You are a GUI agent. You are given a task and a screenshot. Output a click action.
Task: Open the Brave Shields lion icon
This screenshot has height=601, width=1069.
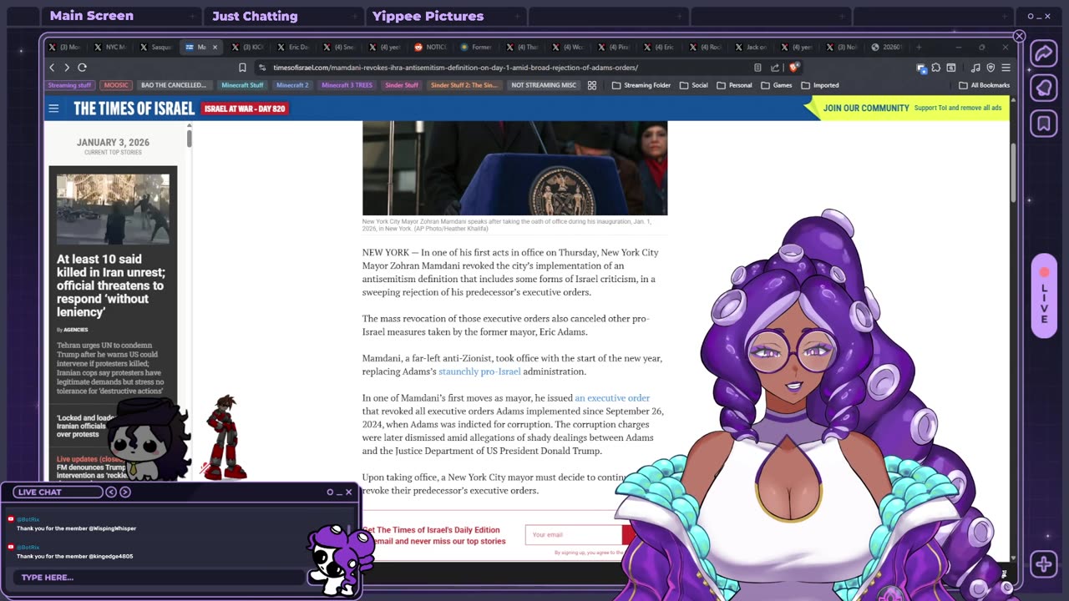(x=793, y=68)
